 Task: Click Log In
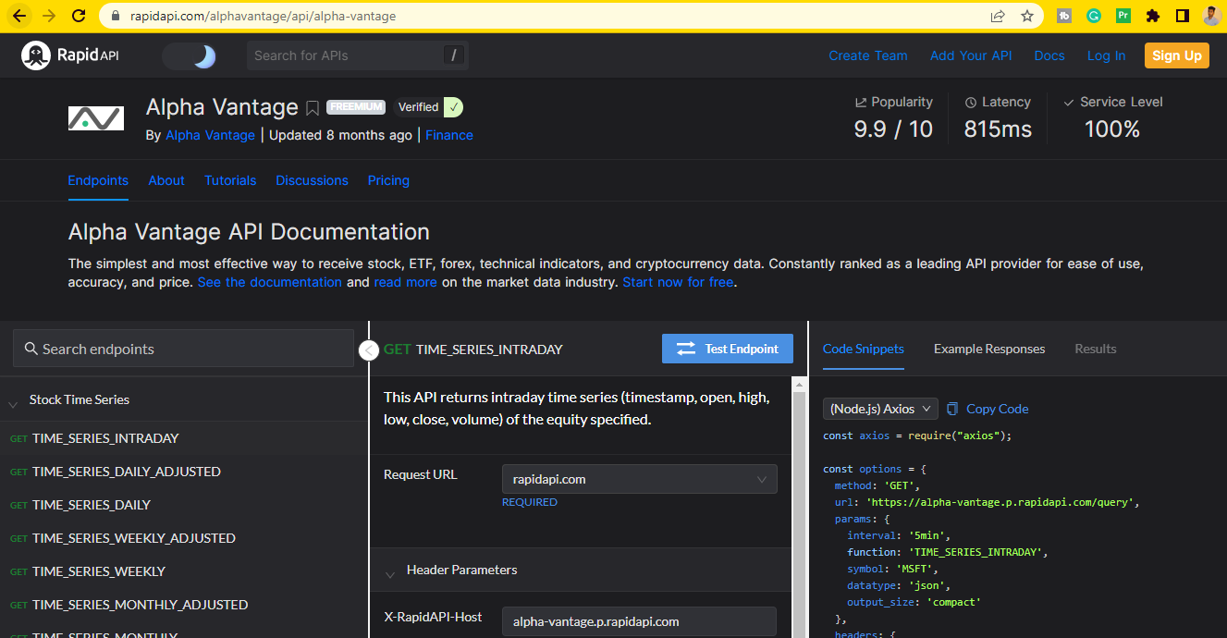coord(1106,55)
